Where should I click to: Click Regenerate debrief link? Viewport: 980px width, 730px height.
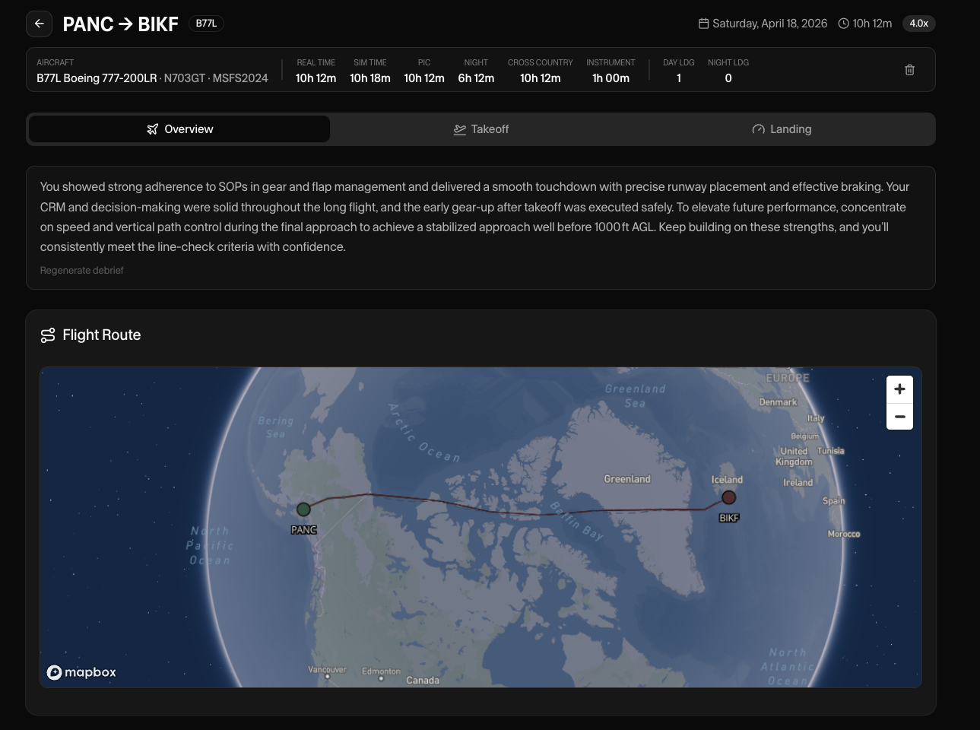point(81,271)
